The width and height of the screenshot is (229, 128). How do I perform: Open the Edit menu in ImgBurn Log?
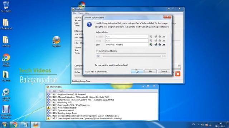[55, 91]
